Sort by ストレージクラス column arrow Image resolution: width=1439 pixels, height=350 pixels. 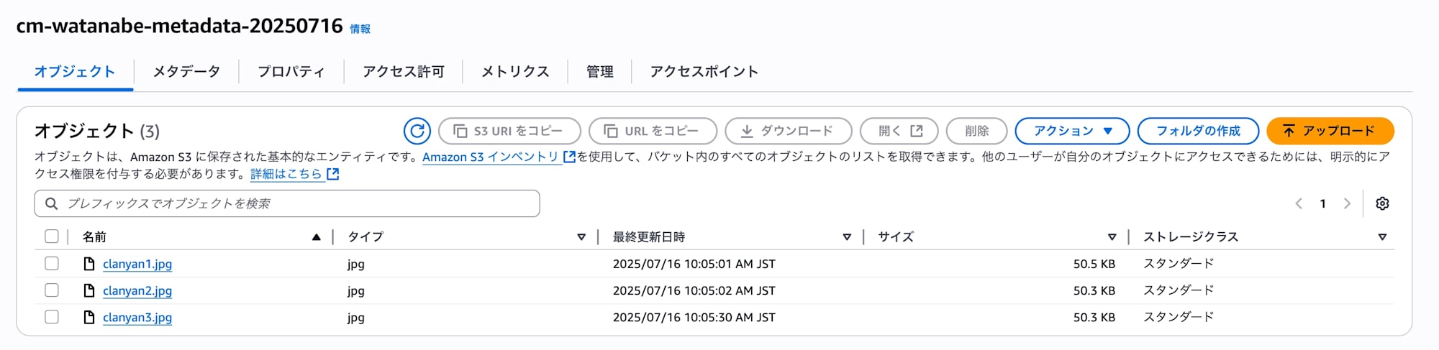1382,237
